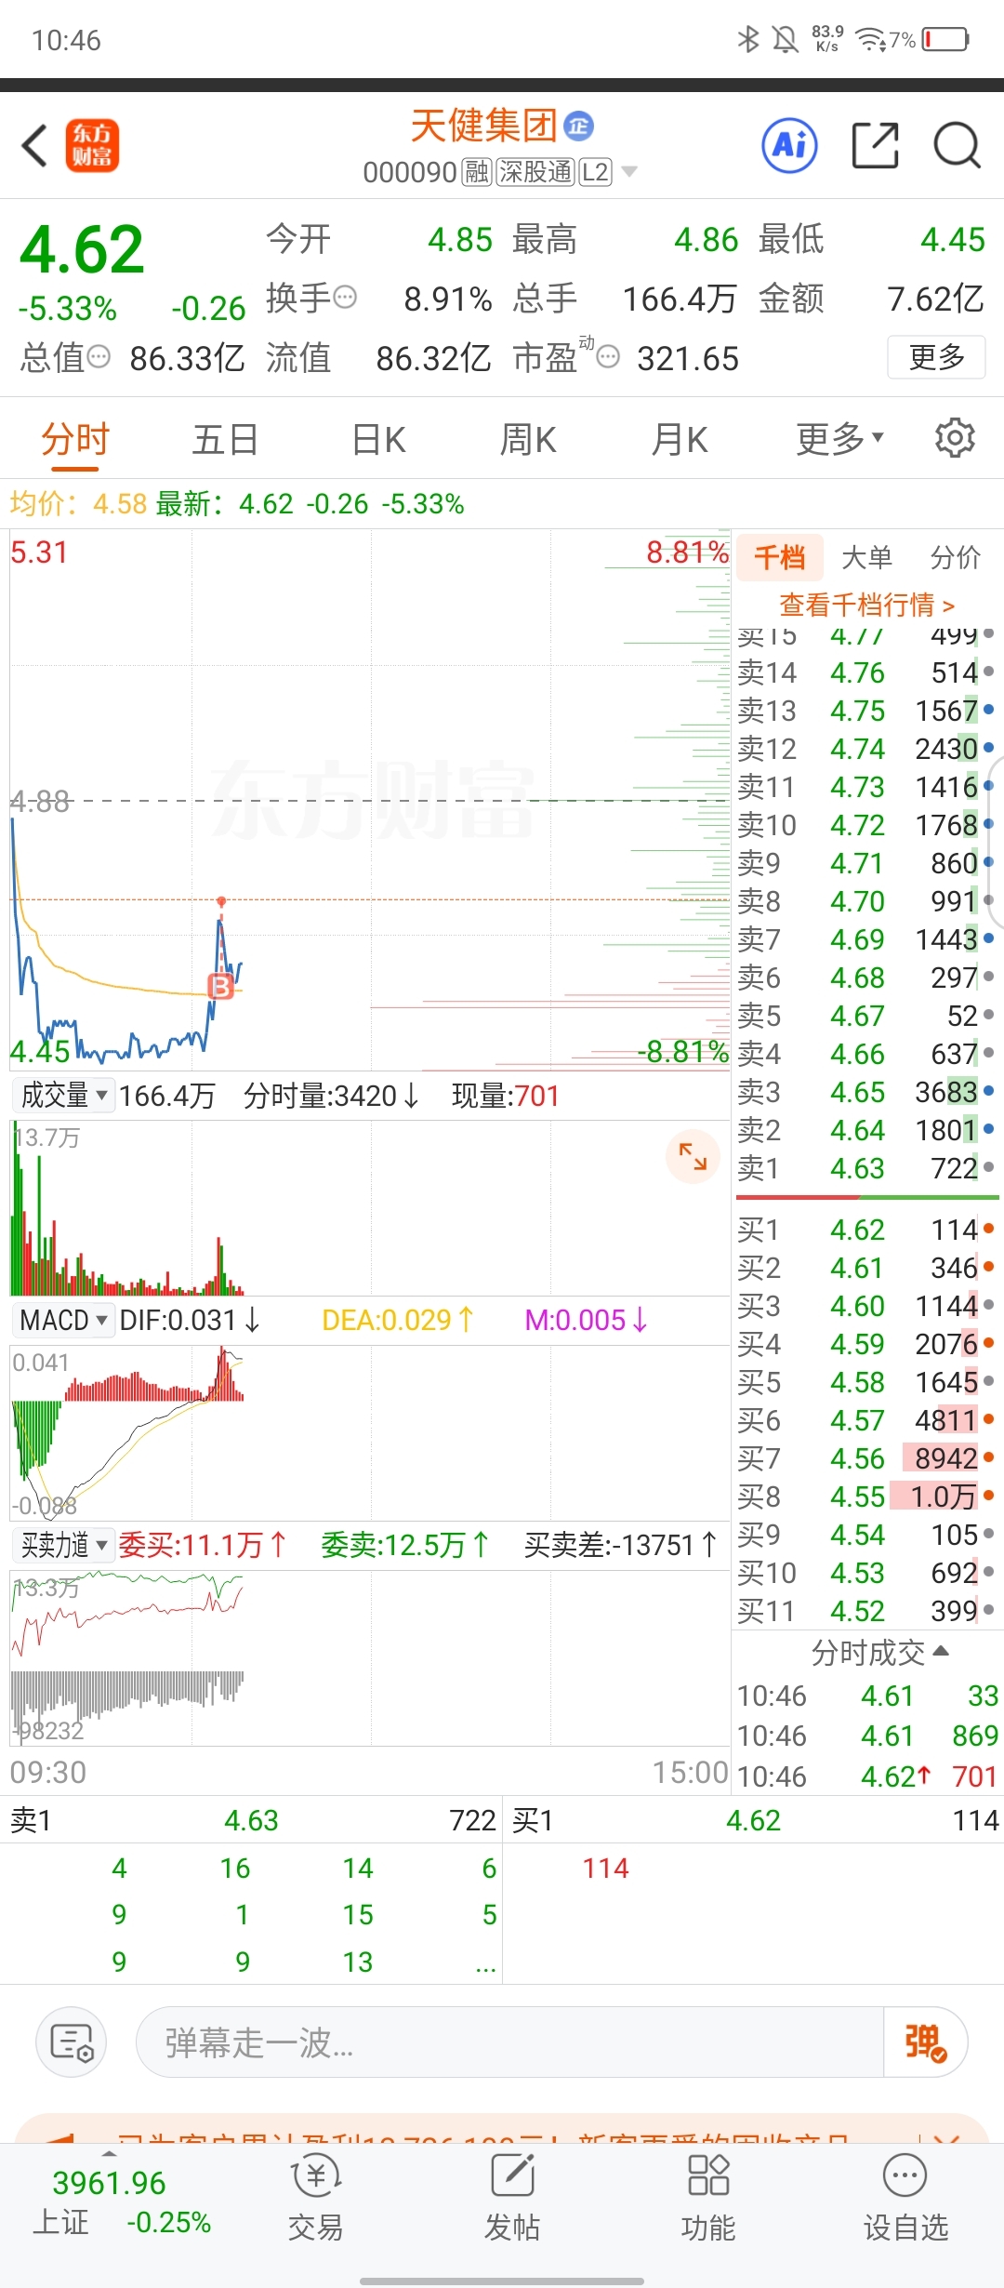
Task: Tap the info icon beside 总值
Action: pos(99,356)
